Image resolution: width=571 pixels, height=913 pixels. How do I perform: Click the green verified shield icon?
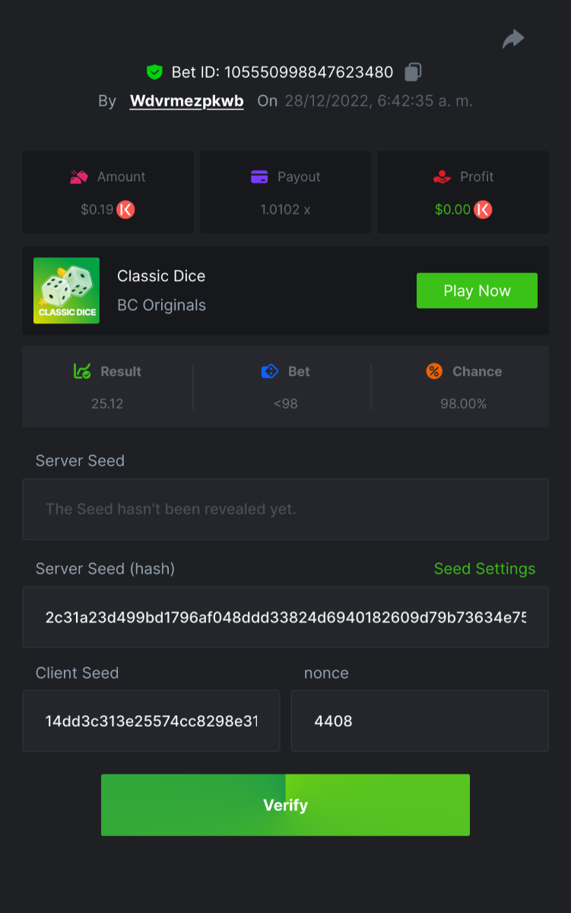pyautogui.click(x=154, y=72)
